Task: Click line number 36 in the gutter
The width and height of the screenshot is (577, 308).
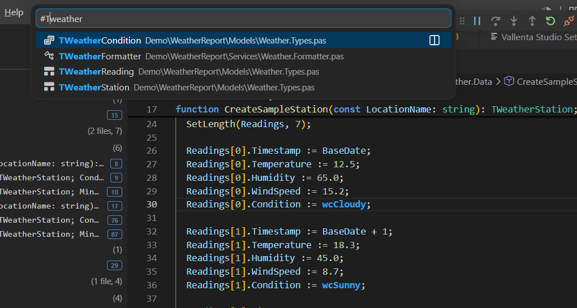Action: pos(152,285)
